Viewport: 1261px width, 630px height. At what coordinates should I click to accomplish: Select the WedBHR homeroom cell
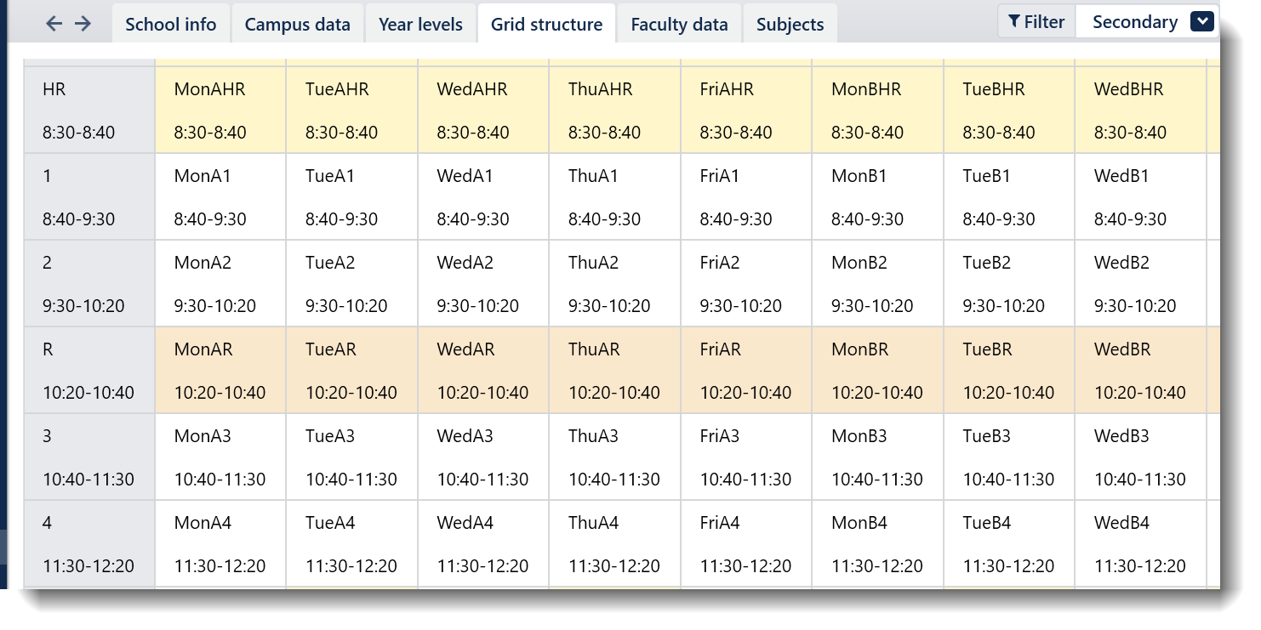tap(1140, 111)
